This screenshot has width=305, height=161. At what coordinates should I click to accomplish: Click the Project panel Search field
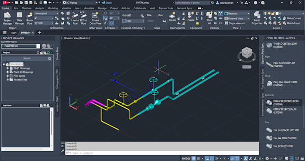[27, 59]
